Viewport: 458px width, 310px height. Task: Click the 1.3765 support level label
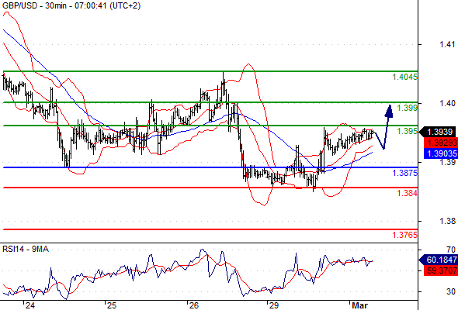[405, 235]
